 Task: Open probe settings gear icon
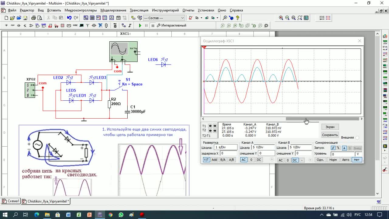click(266, 26)
